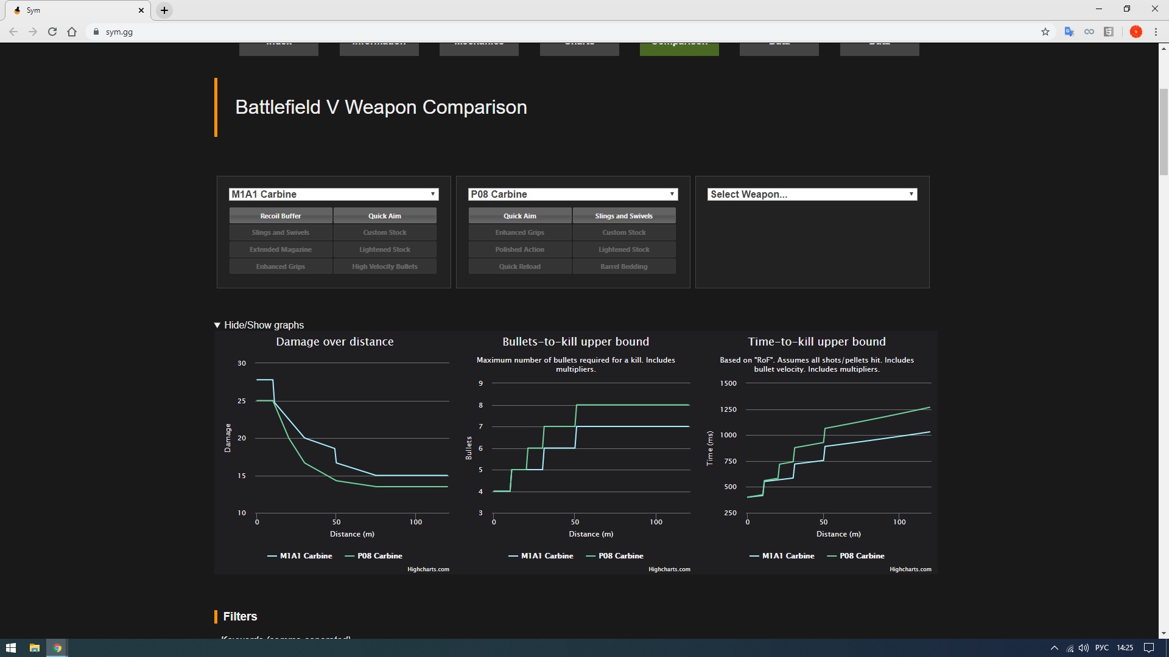Click the browser home icon
Viewport: 1169px width, 657px height.
click(x=72, y=32)
